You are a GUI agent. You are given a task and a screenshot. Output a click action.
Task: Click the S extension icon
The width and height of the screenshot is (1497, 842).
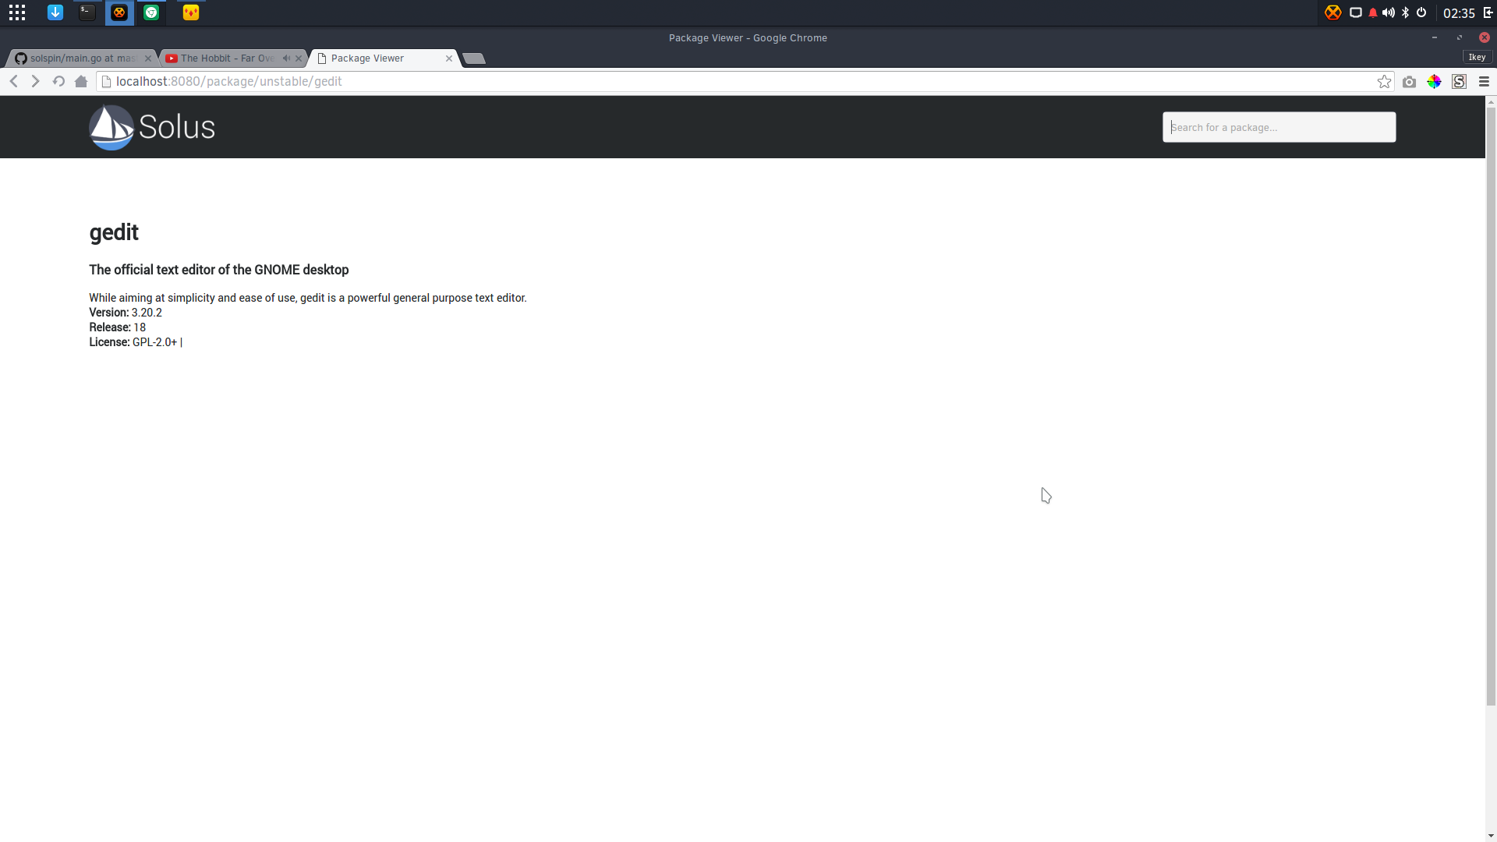[x=1459, y=82]
